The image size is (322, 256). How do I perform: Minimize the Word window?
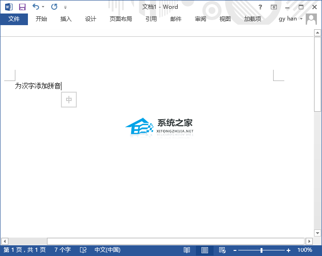point(287,7)
